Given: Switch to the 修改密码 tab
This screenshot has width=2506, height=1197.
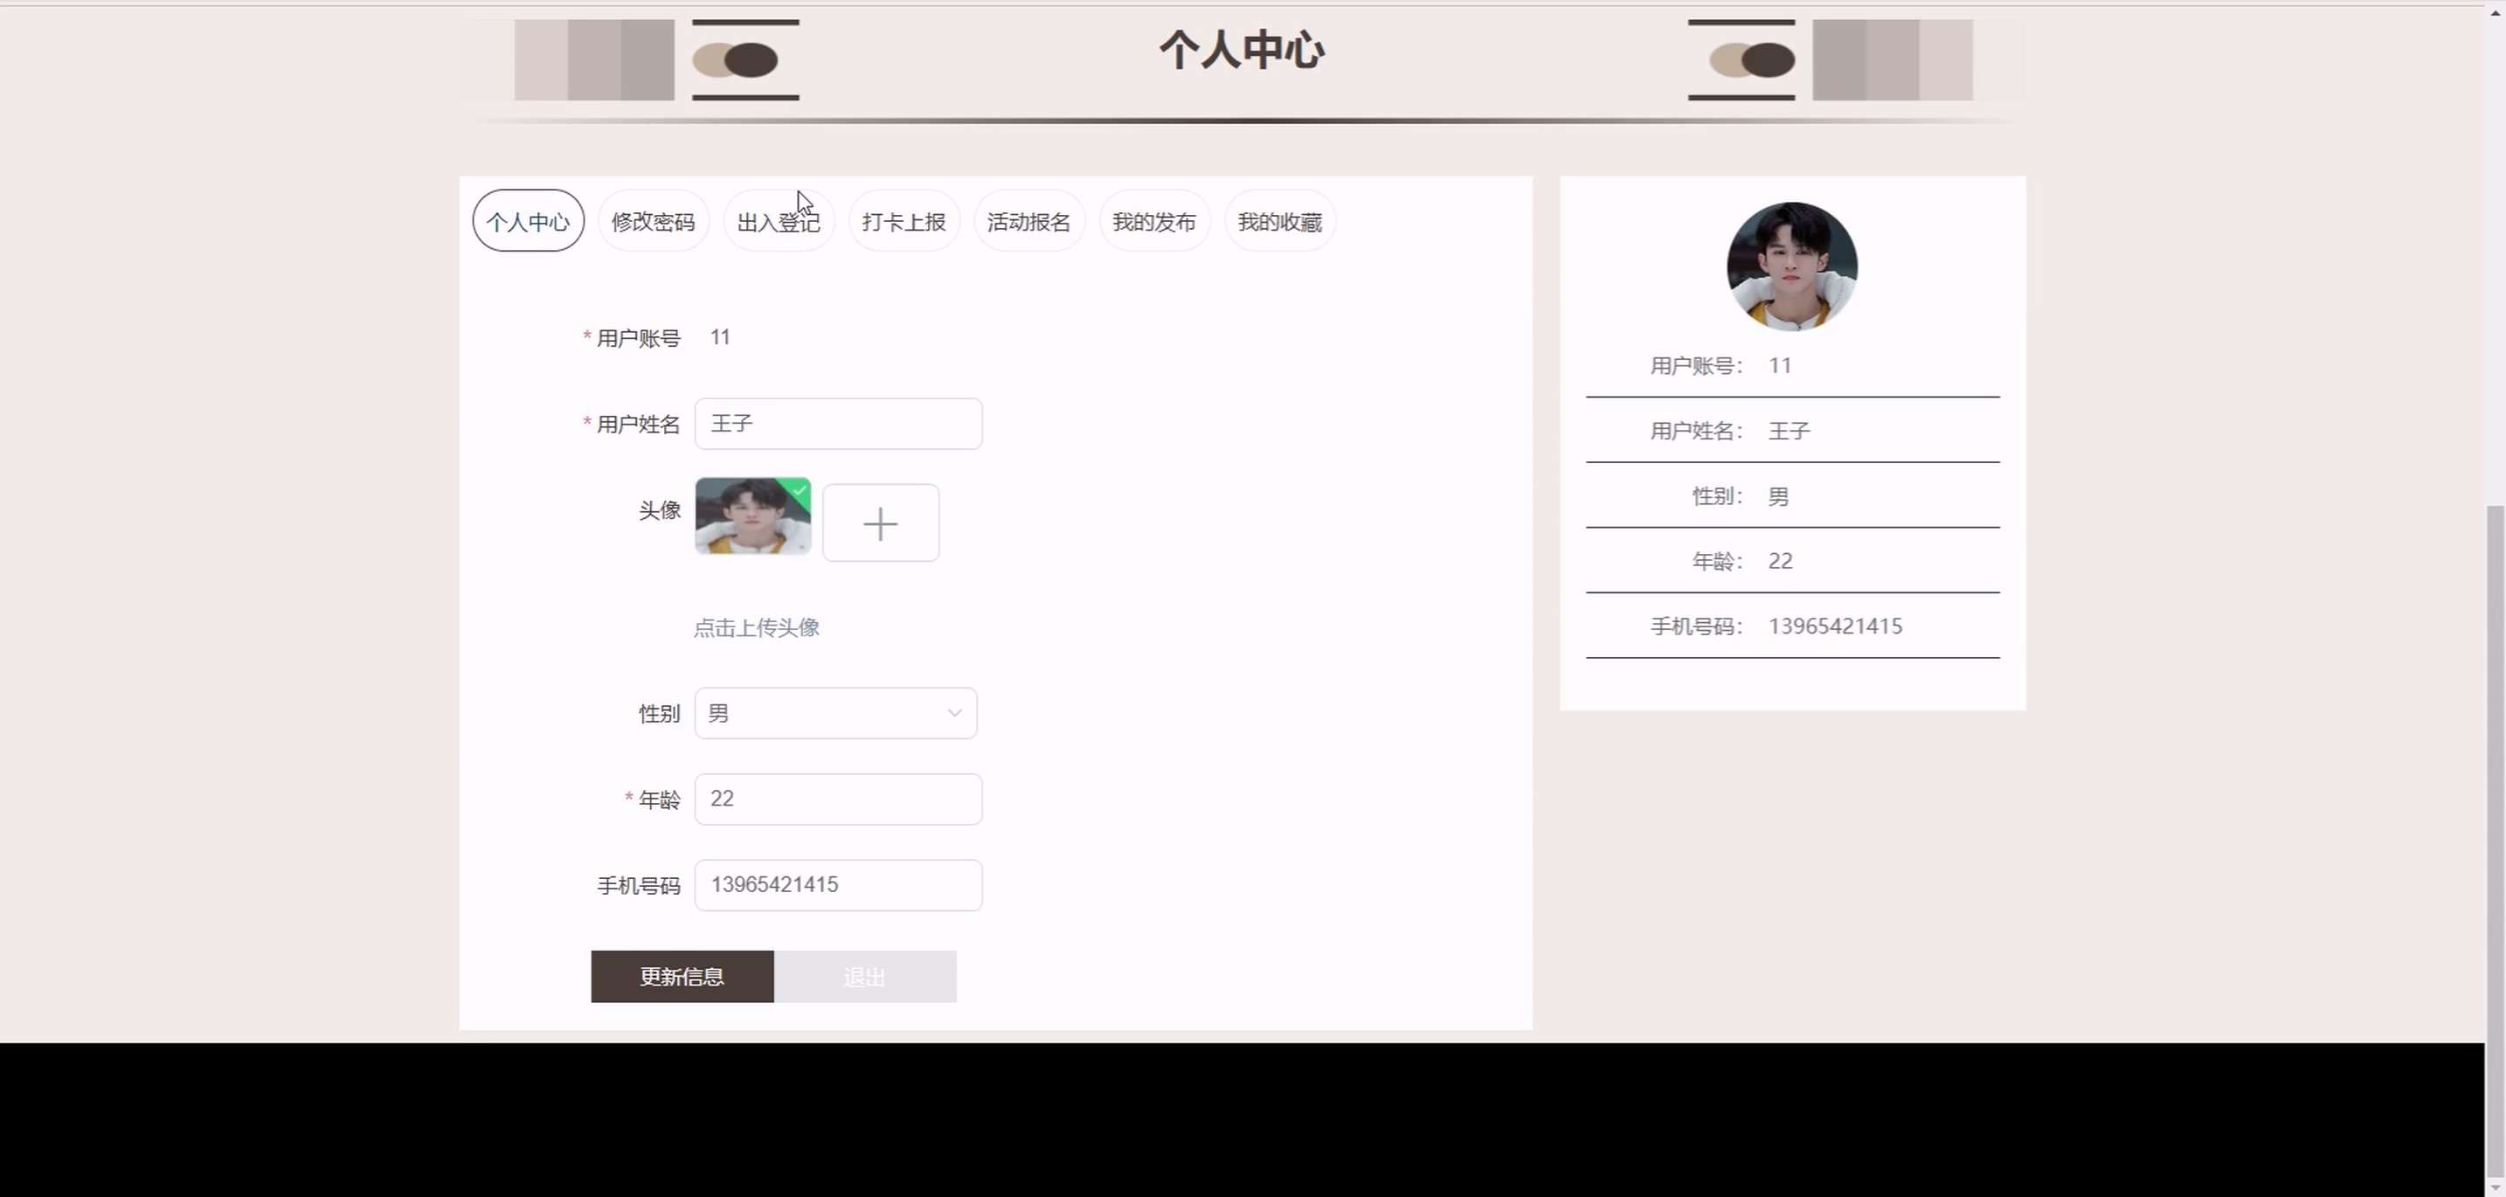Looking at the screenshot, I should tap(653, 222).
